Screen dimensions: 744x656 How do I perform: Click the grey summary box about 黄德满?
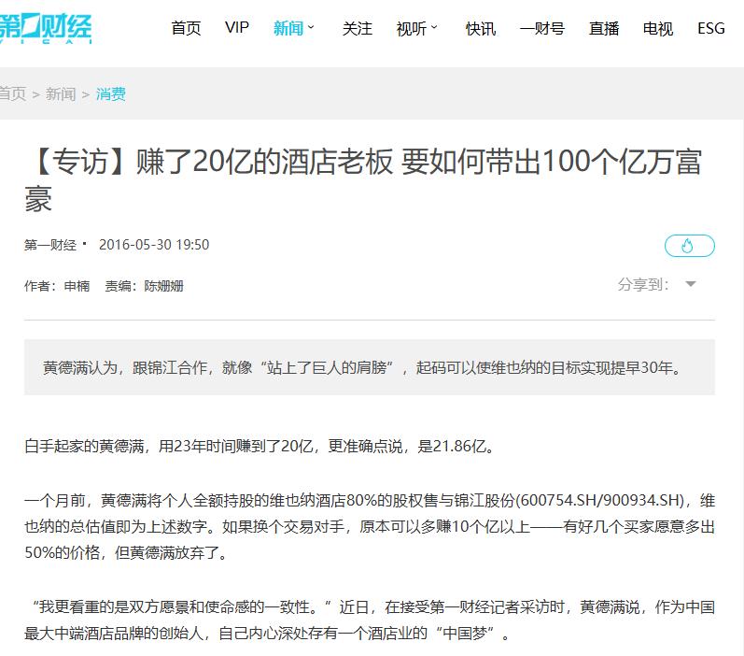coord(370,367)
